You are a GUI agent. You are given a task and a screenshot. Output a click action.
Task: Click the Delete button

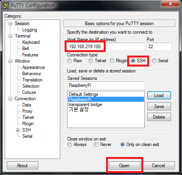tap(159, 117)
